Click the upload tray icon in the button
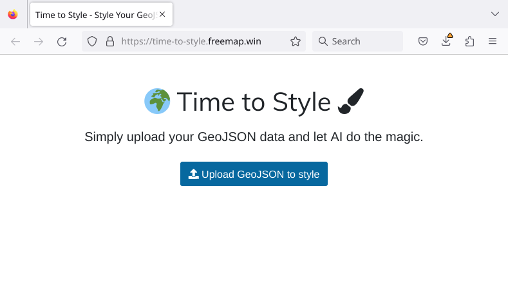508x295 pixels. 193,174
